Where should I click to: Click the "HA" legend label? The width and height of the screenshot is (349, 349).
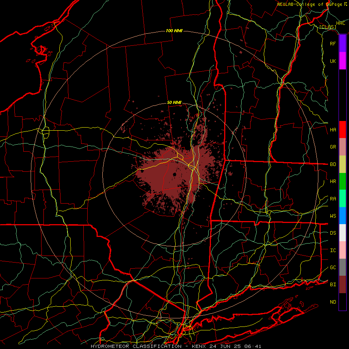point(333,130)
